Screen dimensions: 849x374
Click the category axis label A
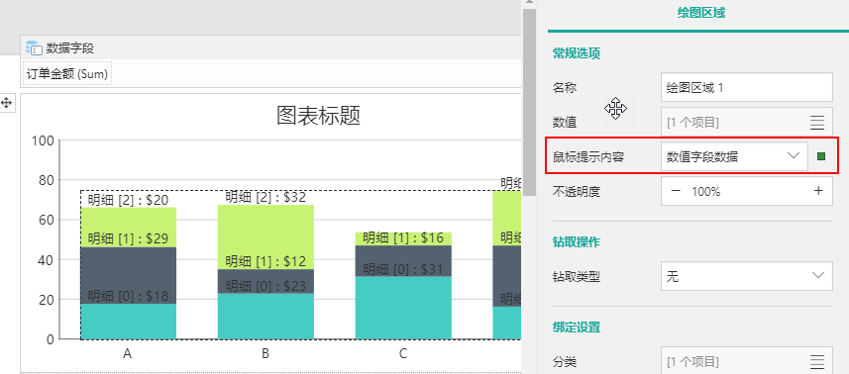[x=127, y=354]
